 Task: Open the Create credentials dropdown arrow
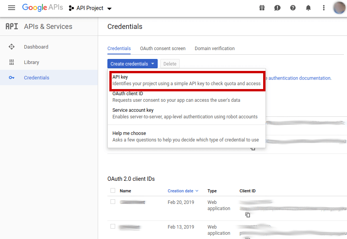coord(153,64)
